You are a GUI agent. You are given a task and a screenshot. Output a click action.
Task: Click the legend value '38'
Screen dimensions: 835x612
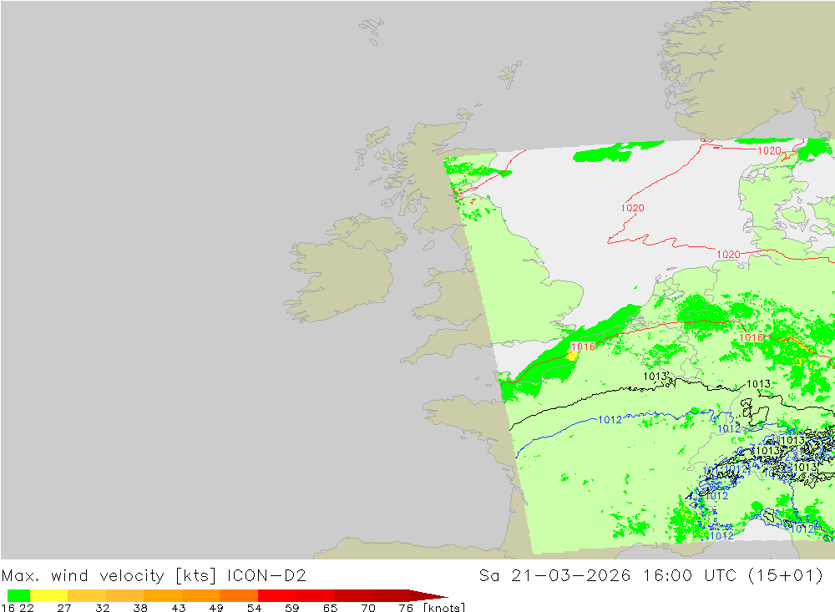[140, 608]
